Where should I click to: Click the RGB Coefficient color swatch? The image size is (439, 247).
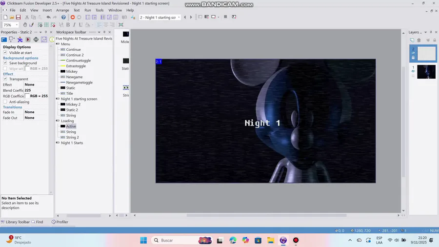27,96
